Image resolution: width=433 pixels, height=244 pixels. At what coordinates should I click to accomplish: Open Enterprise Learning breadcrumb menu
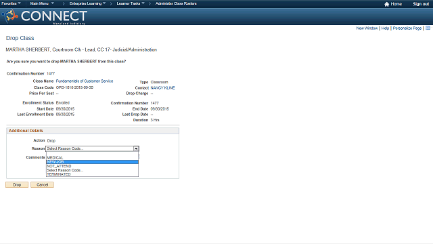[87, 3]
